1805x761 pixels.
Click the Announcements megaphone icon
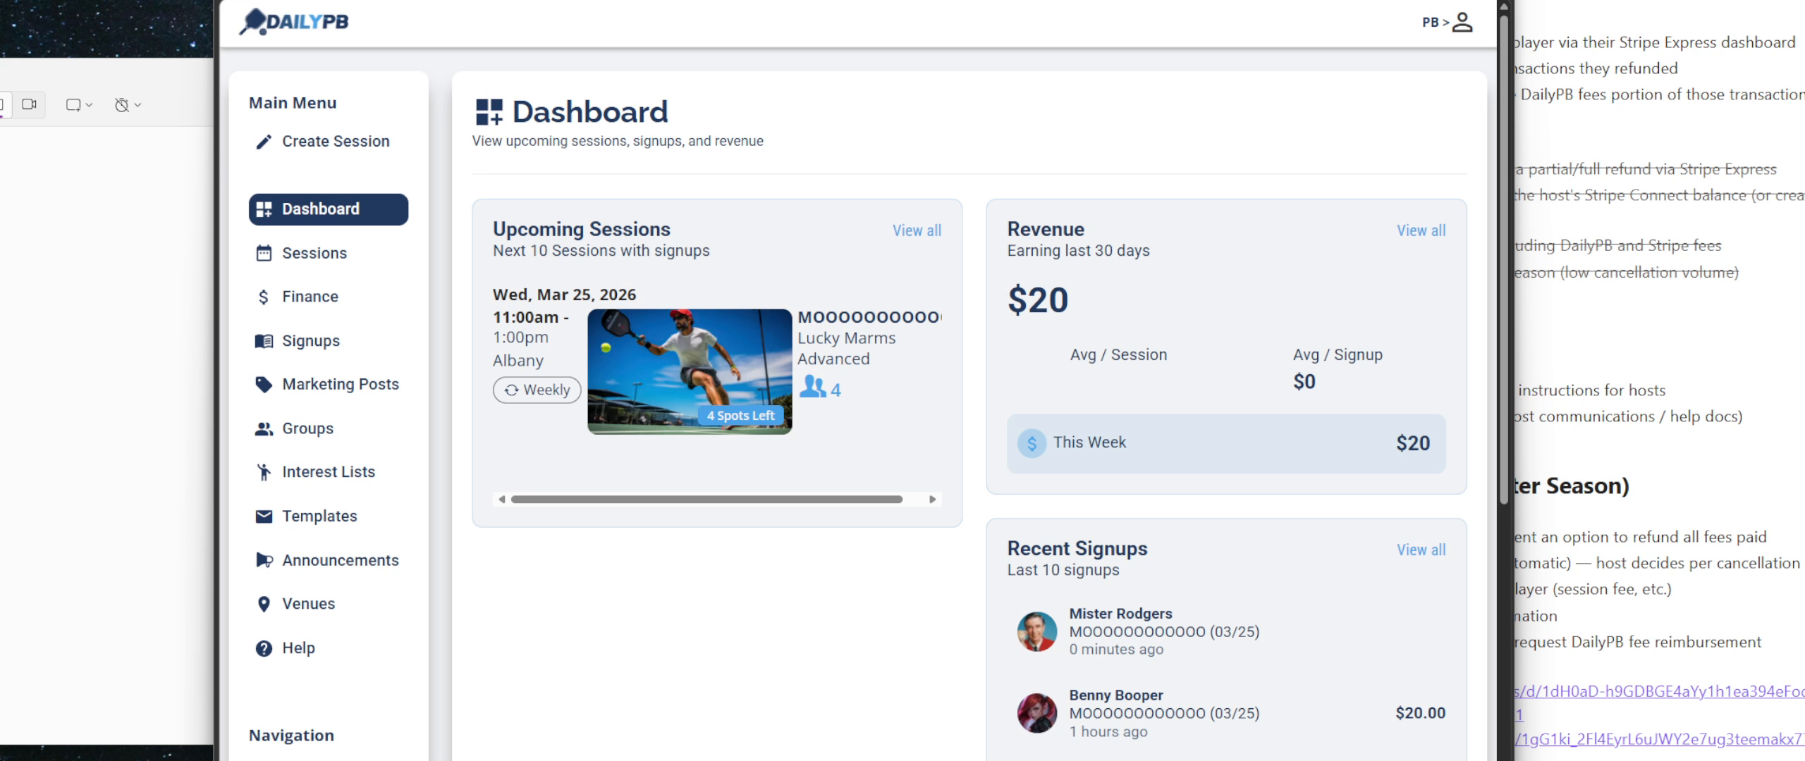pyautogui.click(x=264, y=560)
